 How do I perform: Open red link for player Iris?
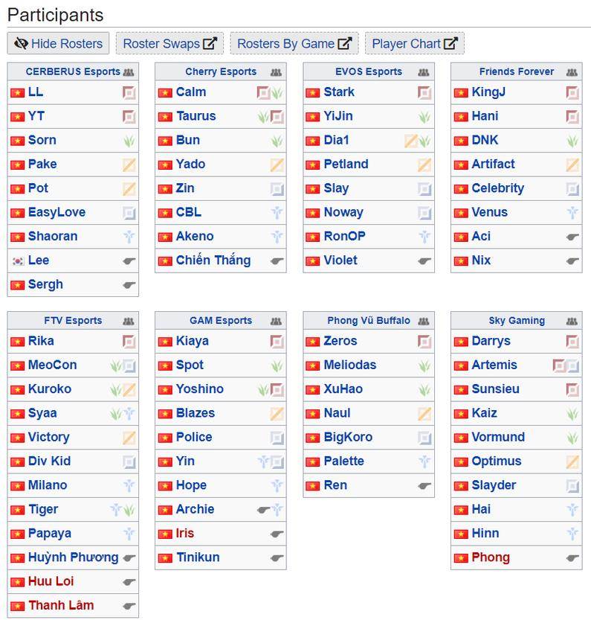(x=185, y=533)
